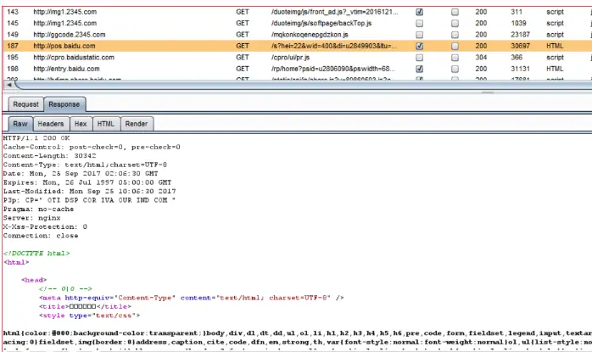Open the Headers view tab
The image size is (592, 352).
[51, 124]
